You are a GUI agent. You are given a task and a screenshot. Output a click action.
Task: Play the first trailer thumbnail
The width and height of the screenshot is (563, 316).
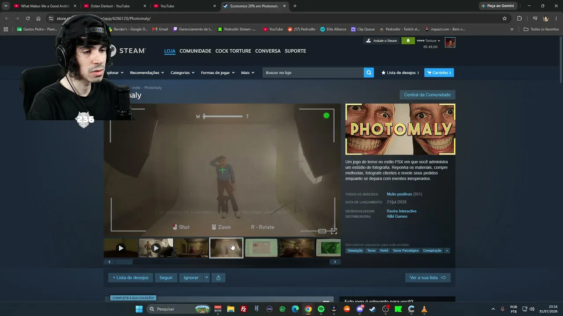click(x=121, y=248)
